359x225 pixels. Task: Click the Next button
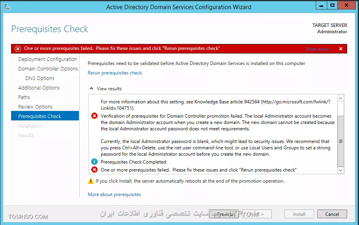point(257,214)
